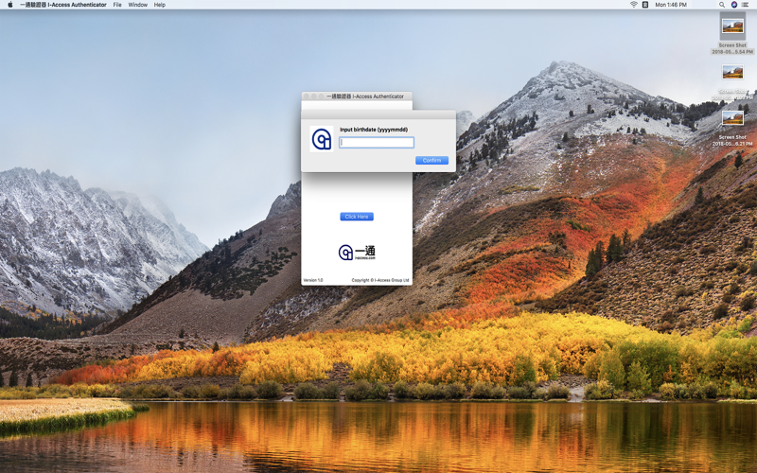Image resolution: width=757 pixels, height=473 pixels.
Task: Click the main window's I-Access Authenticator title
Action: pos(365,96)
